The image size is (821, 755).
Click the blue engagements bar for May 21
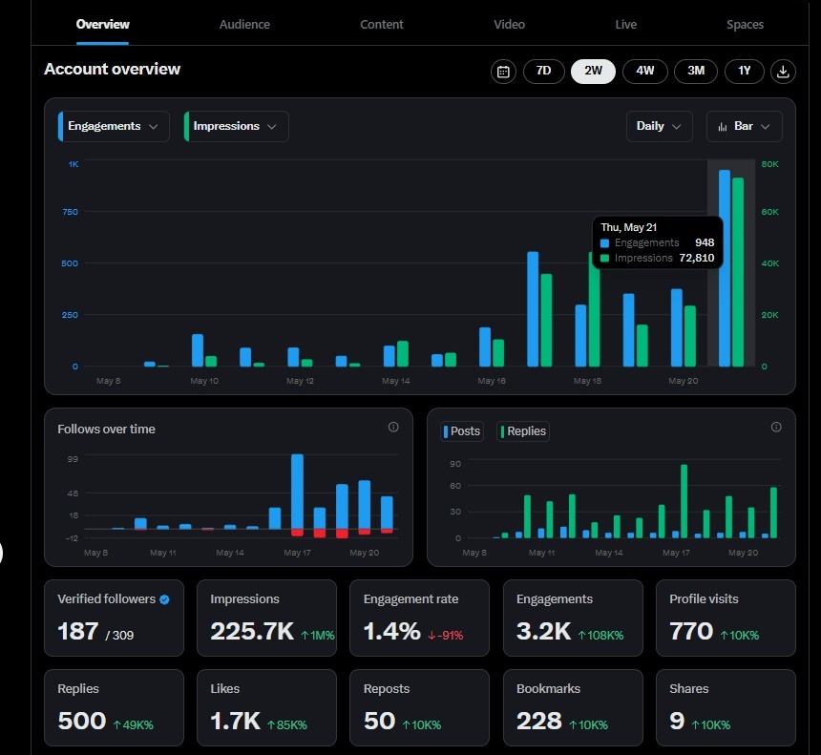click(x=725, y=268)
